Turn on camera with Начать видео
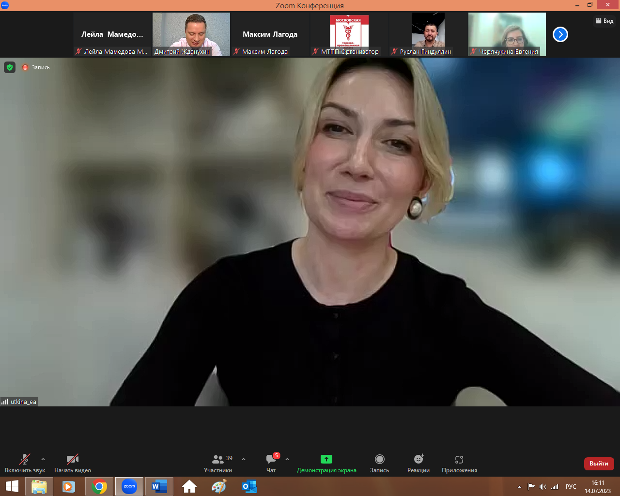This screenshot has width=620, height=496. tap(73, 459)
